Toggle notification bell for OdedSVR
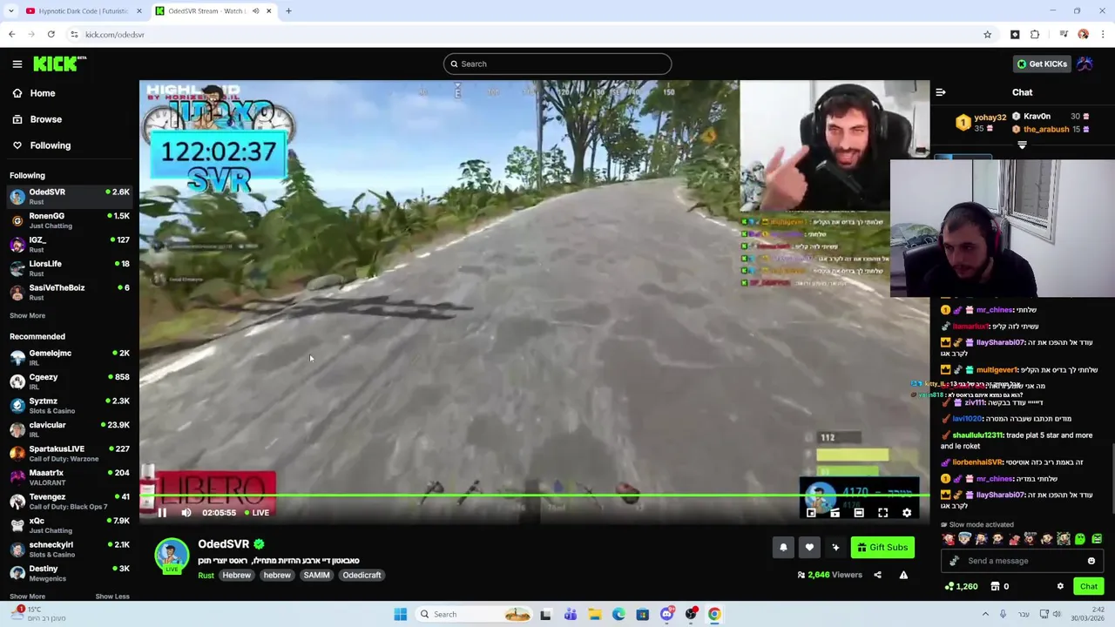Screen dimensions: 1115x627 pyautogui.click(x=783, y=547)
